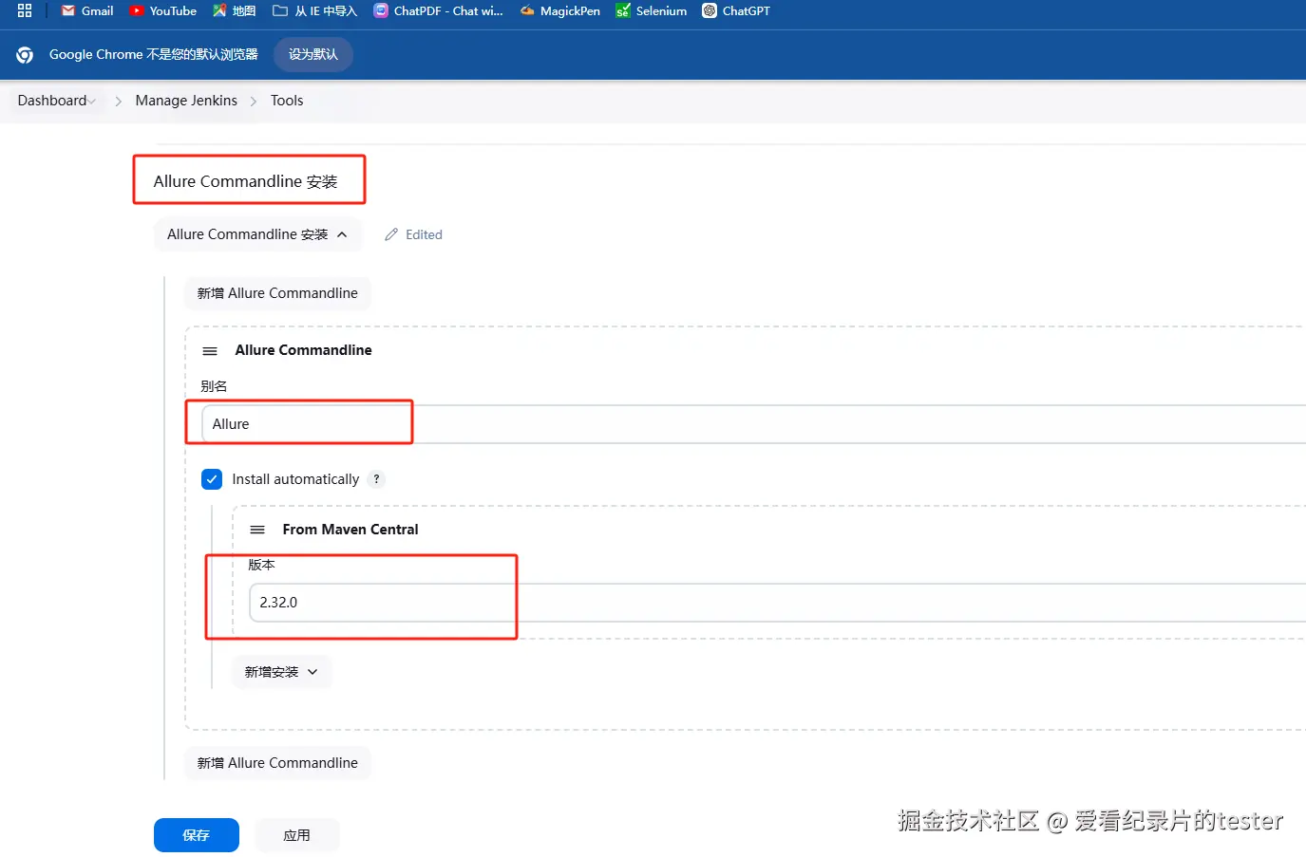The height and width of the screenshot is (857, 1306).
Task: Open the 新增安装 dropdown
Action: tap(281, 671)
